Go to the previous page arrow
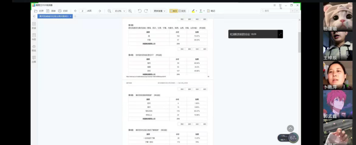The width and height of the screenshot is (356, 145). pyautogui.click(x=75, y=11)
